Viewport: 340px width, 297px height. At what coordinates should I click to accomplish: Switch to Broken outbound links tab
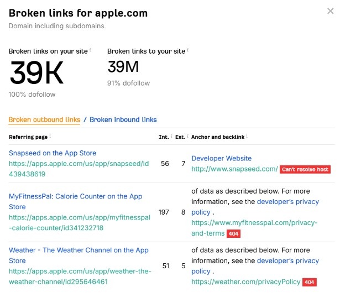[x=44, y=120]
